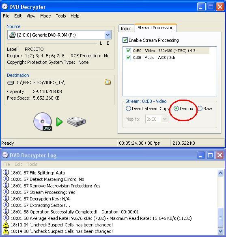Open the Mode menu

point(45,16)
